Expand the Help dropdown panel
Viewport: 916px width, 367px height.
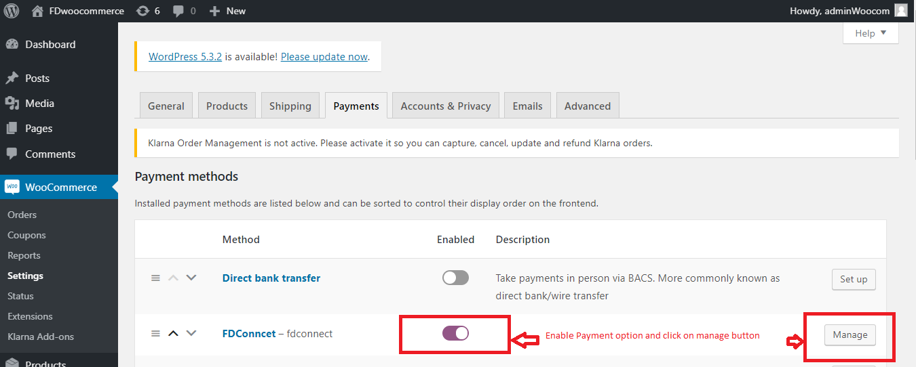(871, 33)
